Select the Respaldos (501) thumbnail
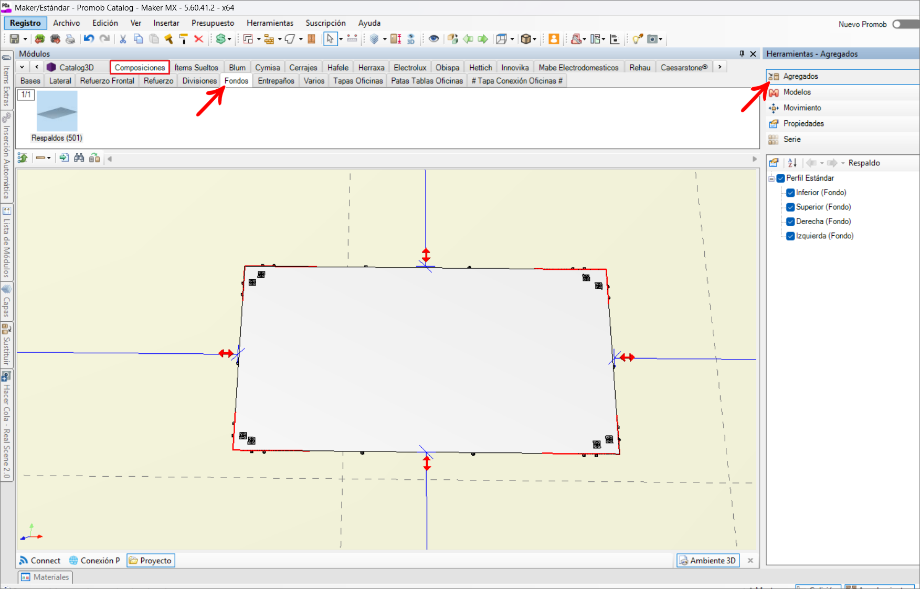The image size is (920, 589). click(x=57, y=111)
